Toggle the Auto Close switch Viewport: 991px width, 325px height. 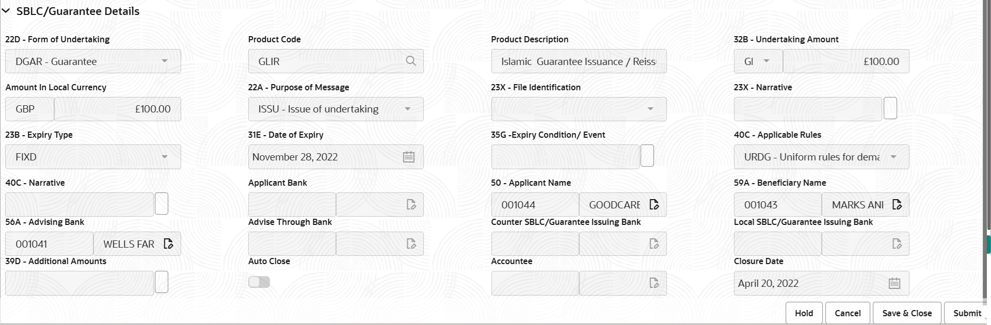point(259,282)
